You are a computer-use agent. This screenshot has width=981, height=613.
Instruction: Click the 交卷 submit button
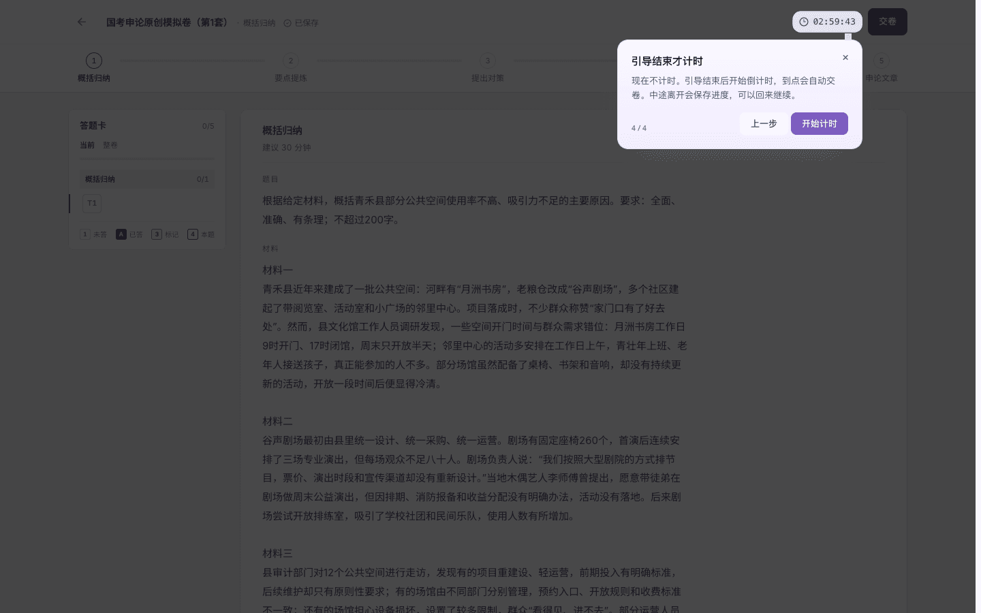click(888, 22)
